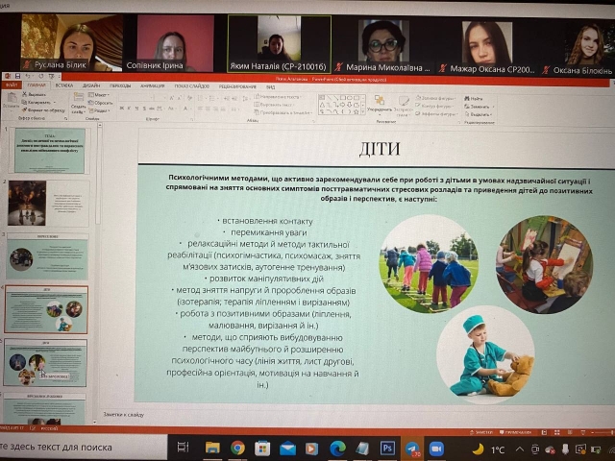Click the Undo arrow in quick access toolbar
Screen dimensions: 615x461
[x=28, y=76]
